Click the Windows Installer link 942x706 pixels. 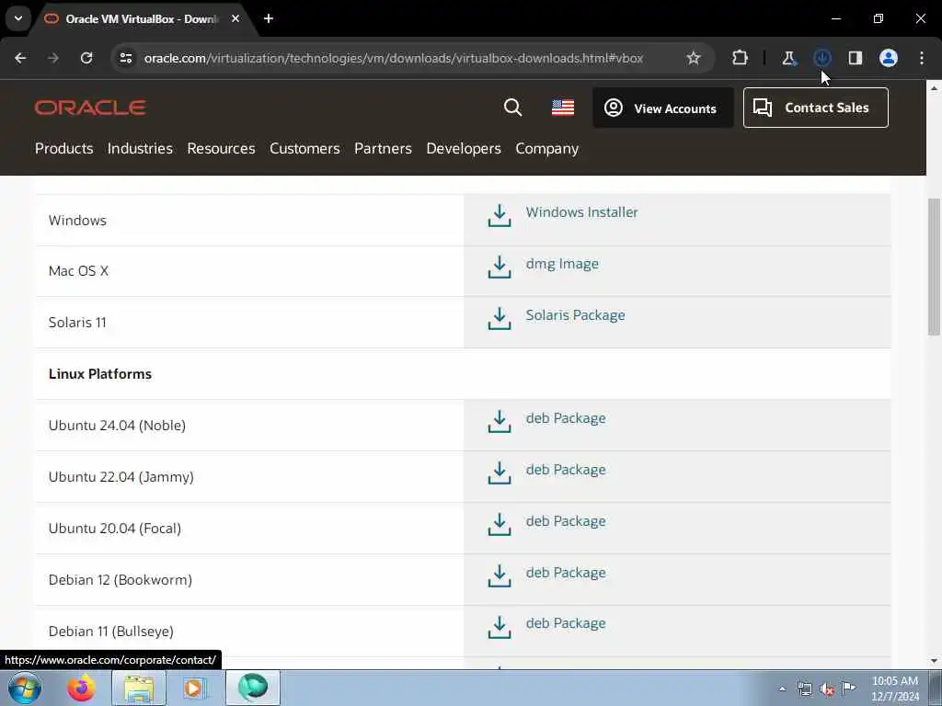tap(581, 212)
